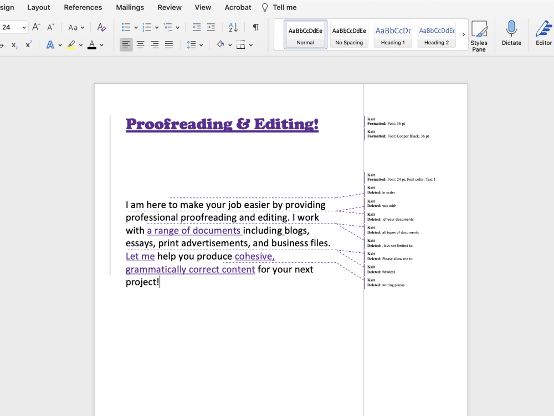Click the Tell me search box
The image size is (554, 416).
pos(279,7)
